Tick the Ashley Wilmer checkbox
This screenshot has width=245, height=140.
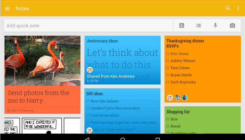pyautogui.click(x=167, y=61)
